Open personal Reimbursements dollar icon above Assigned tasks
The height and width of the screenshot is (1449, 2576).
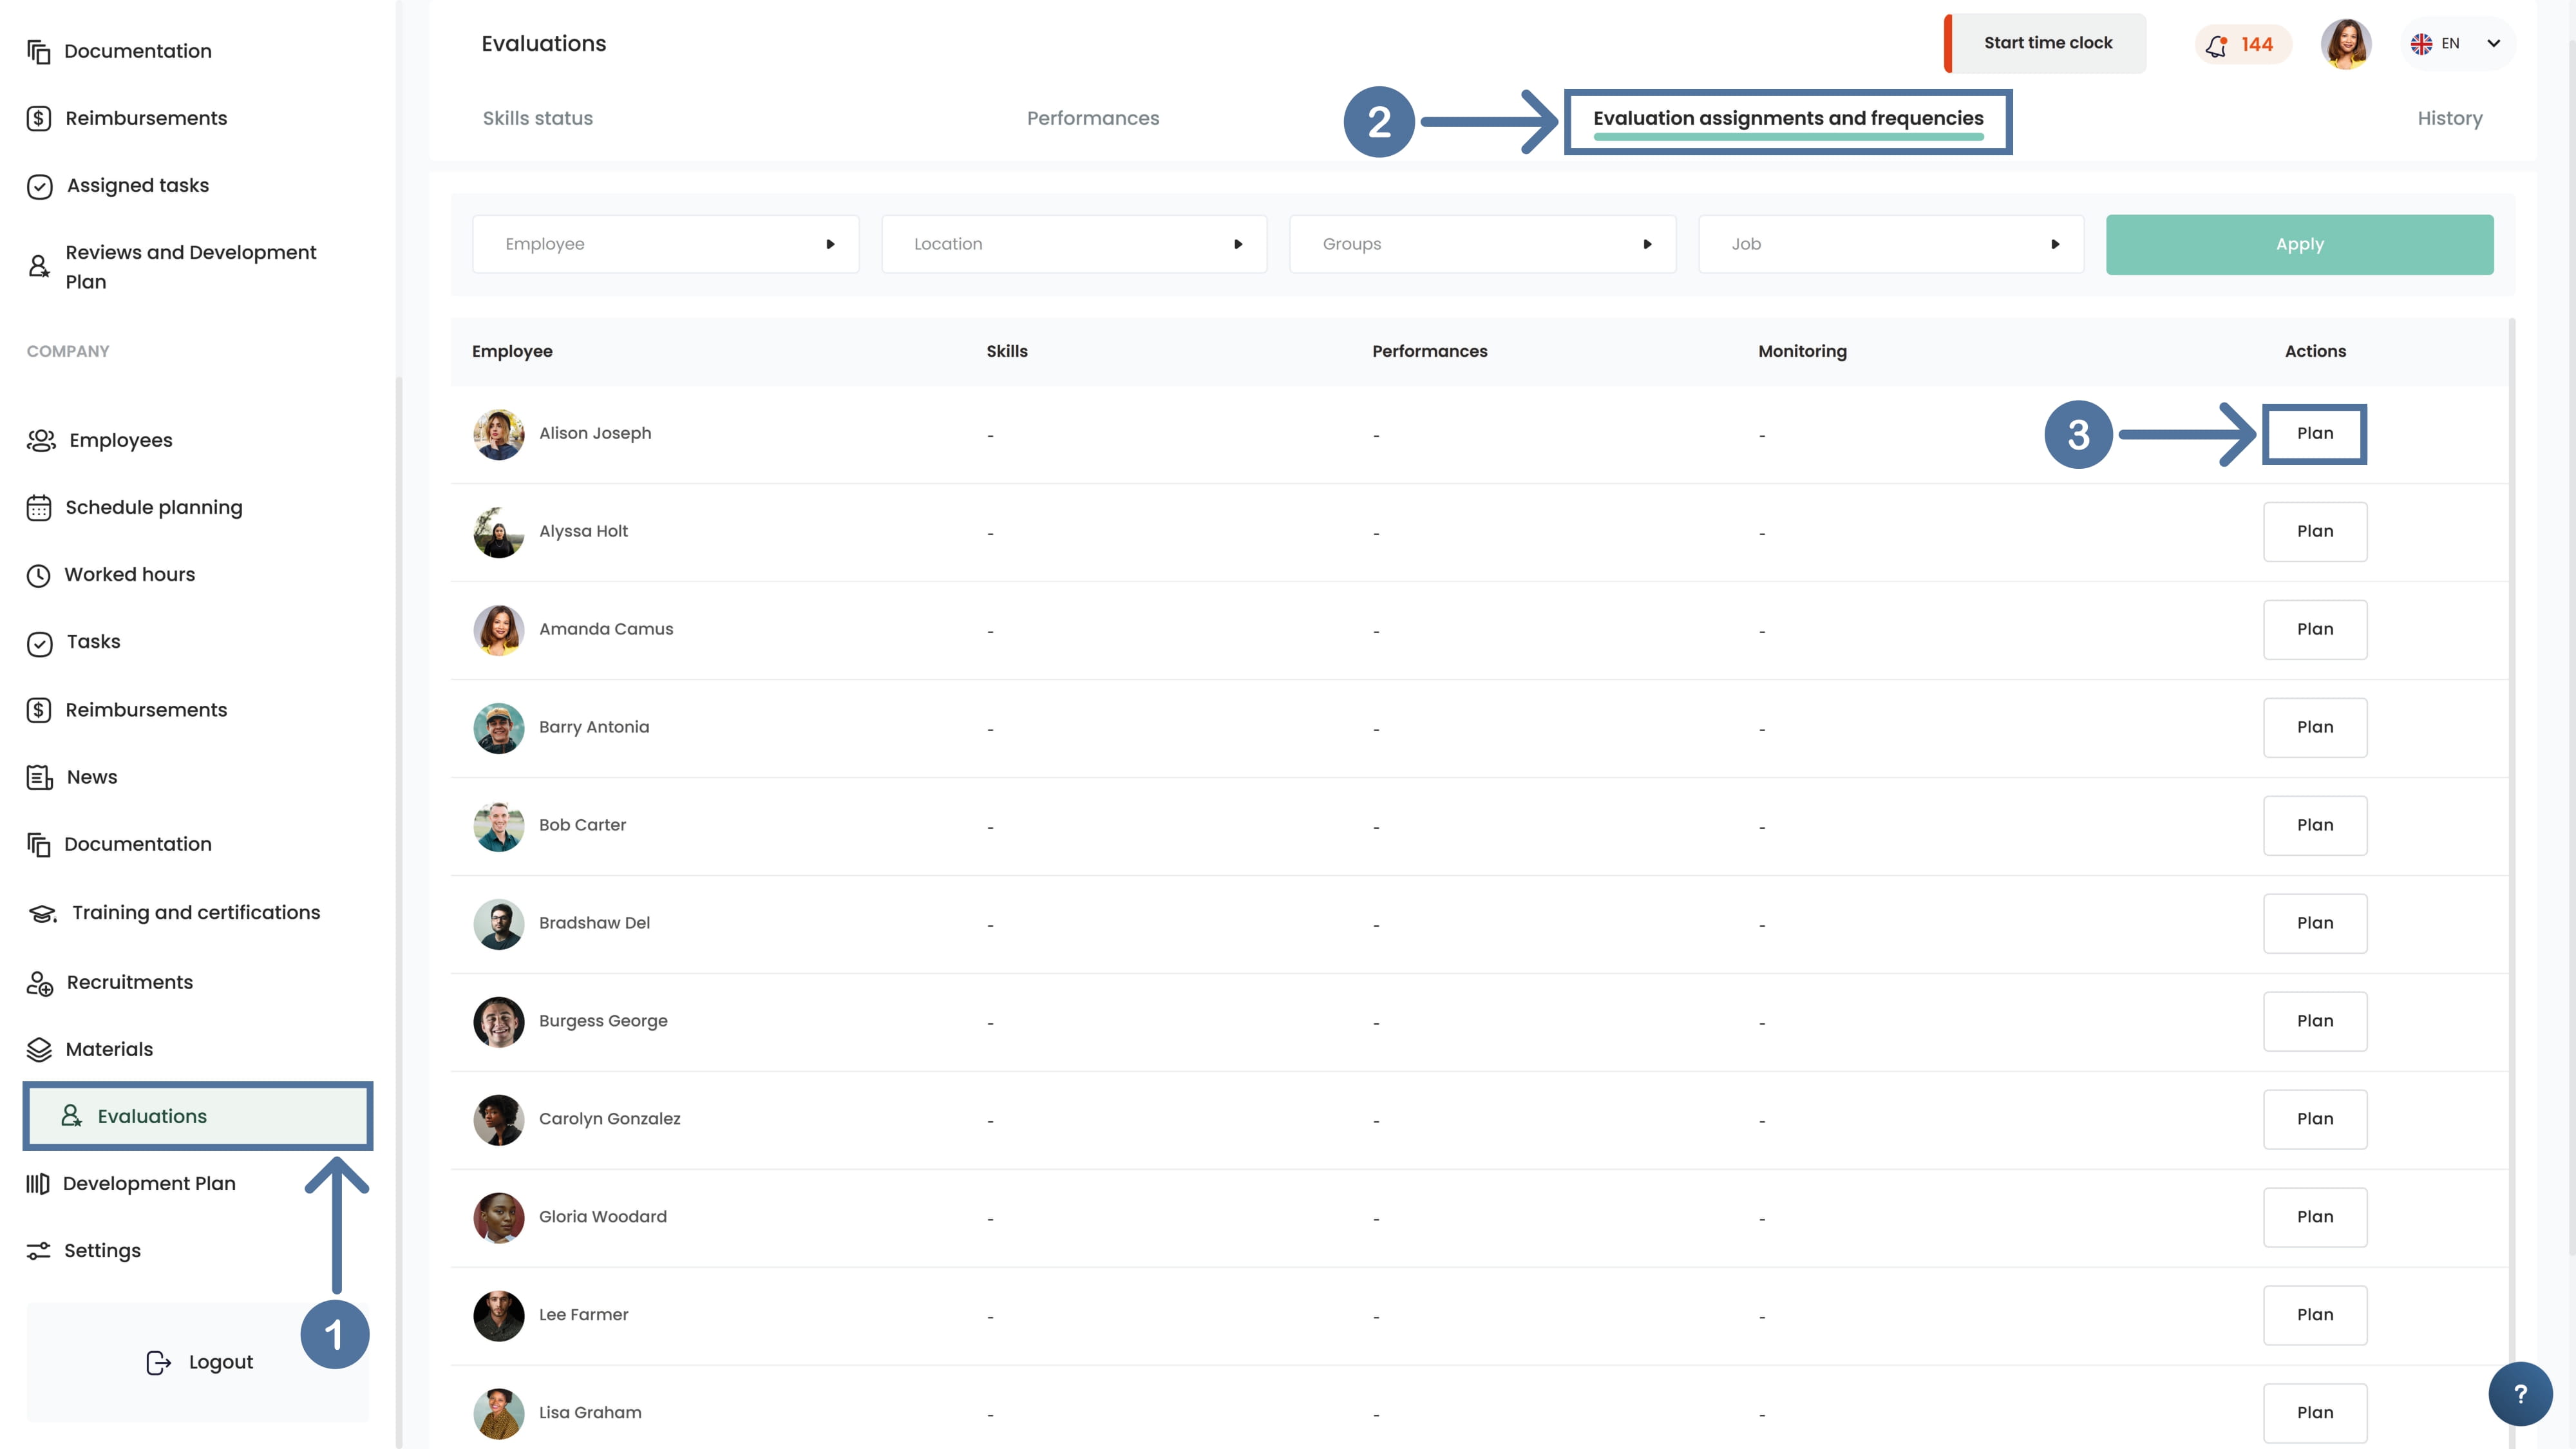tap(39, 118)
